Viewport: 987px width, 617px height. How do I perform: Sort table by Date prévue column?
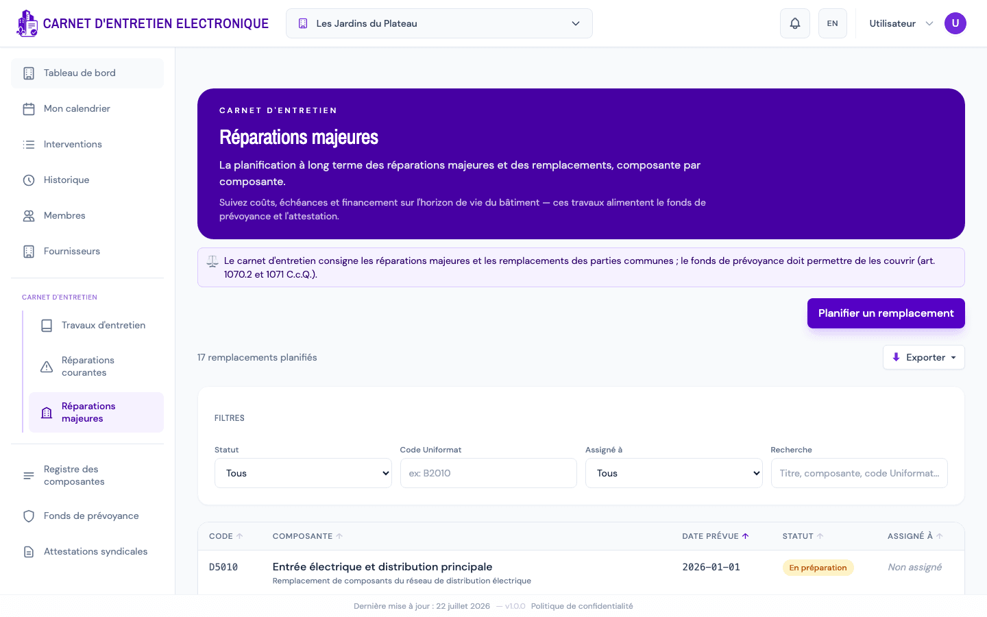click(x=716, y=536)
